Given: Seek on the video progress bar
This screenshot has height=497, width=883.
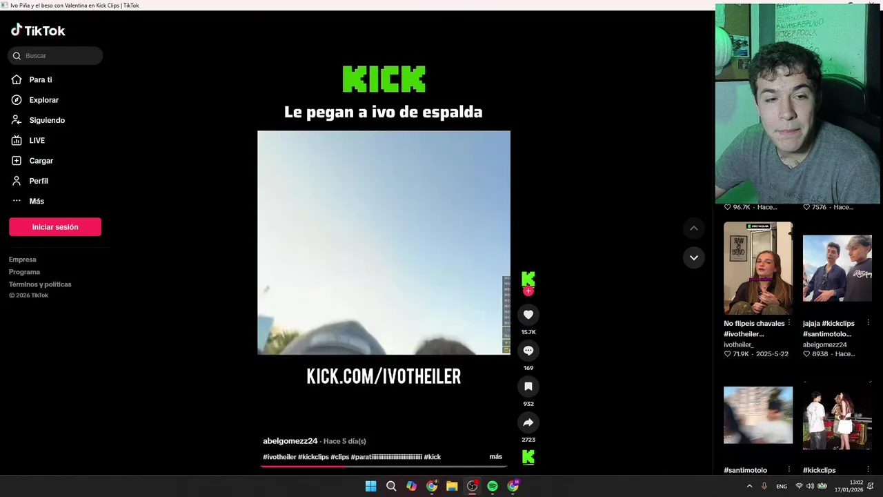Looking at the screenshot, I should 384,467.
